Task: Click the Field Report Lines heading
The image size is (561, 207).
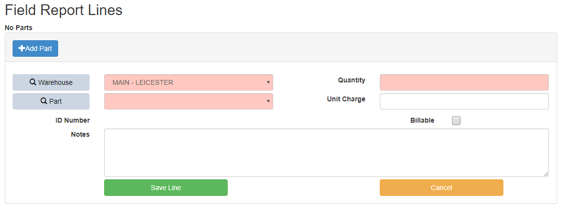Action: click(x=63, y=10)
